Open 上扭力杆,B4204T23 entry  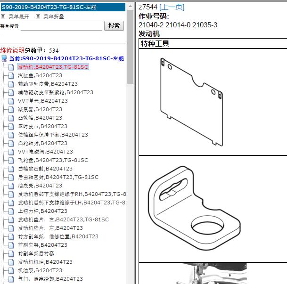(x=42, y=211)
